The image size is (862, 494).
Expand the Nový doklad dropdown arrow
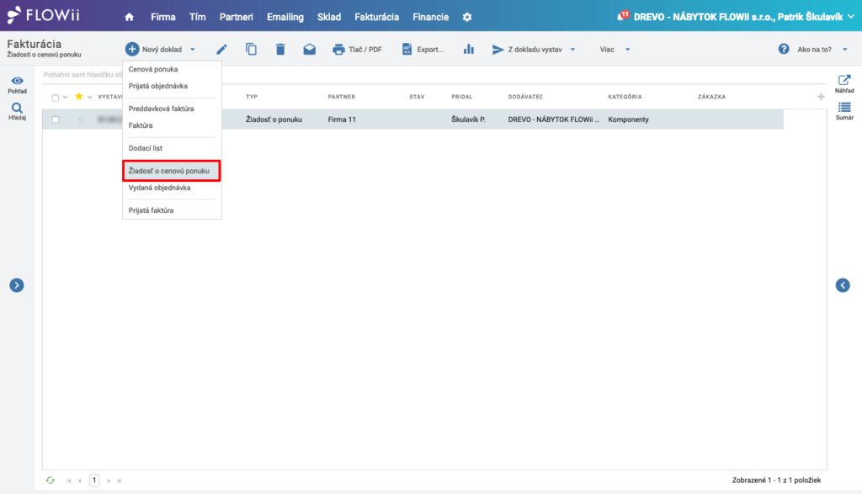pos(193,50)
